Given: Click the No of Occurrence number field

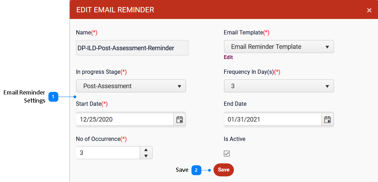Looking at the screenshot, I should [108, 153].
